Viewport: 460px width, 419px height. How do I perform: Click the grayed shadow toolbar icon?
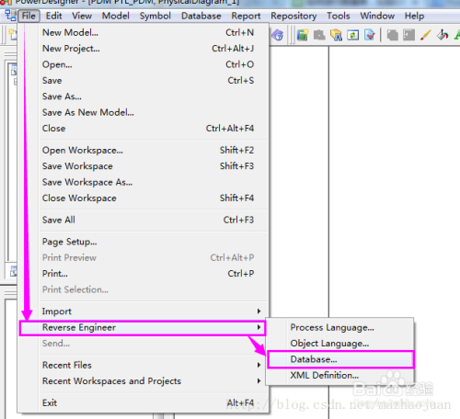[x=392, y=35]
